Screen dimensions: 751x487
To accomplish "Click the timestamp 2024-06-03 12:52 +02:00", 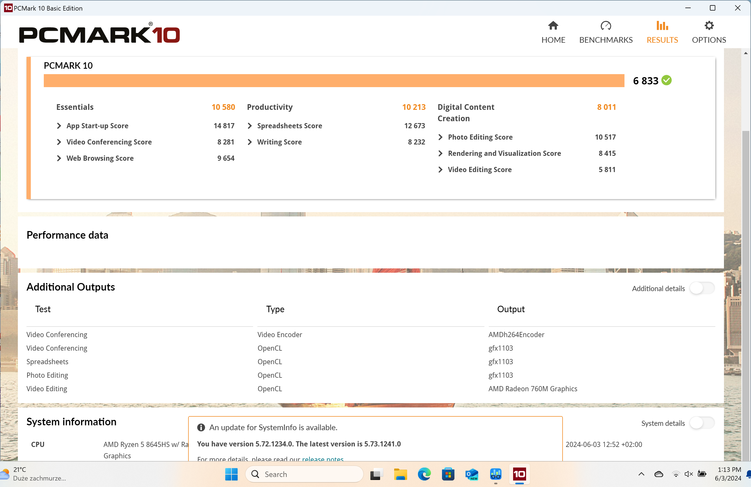I will point(603,444).
